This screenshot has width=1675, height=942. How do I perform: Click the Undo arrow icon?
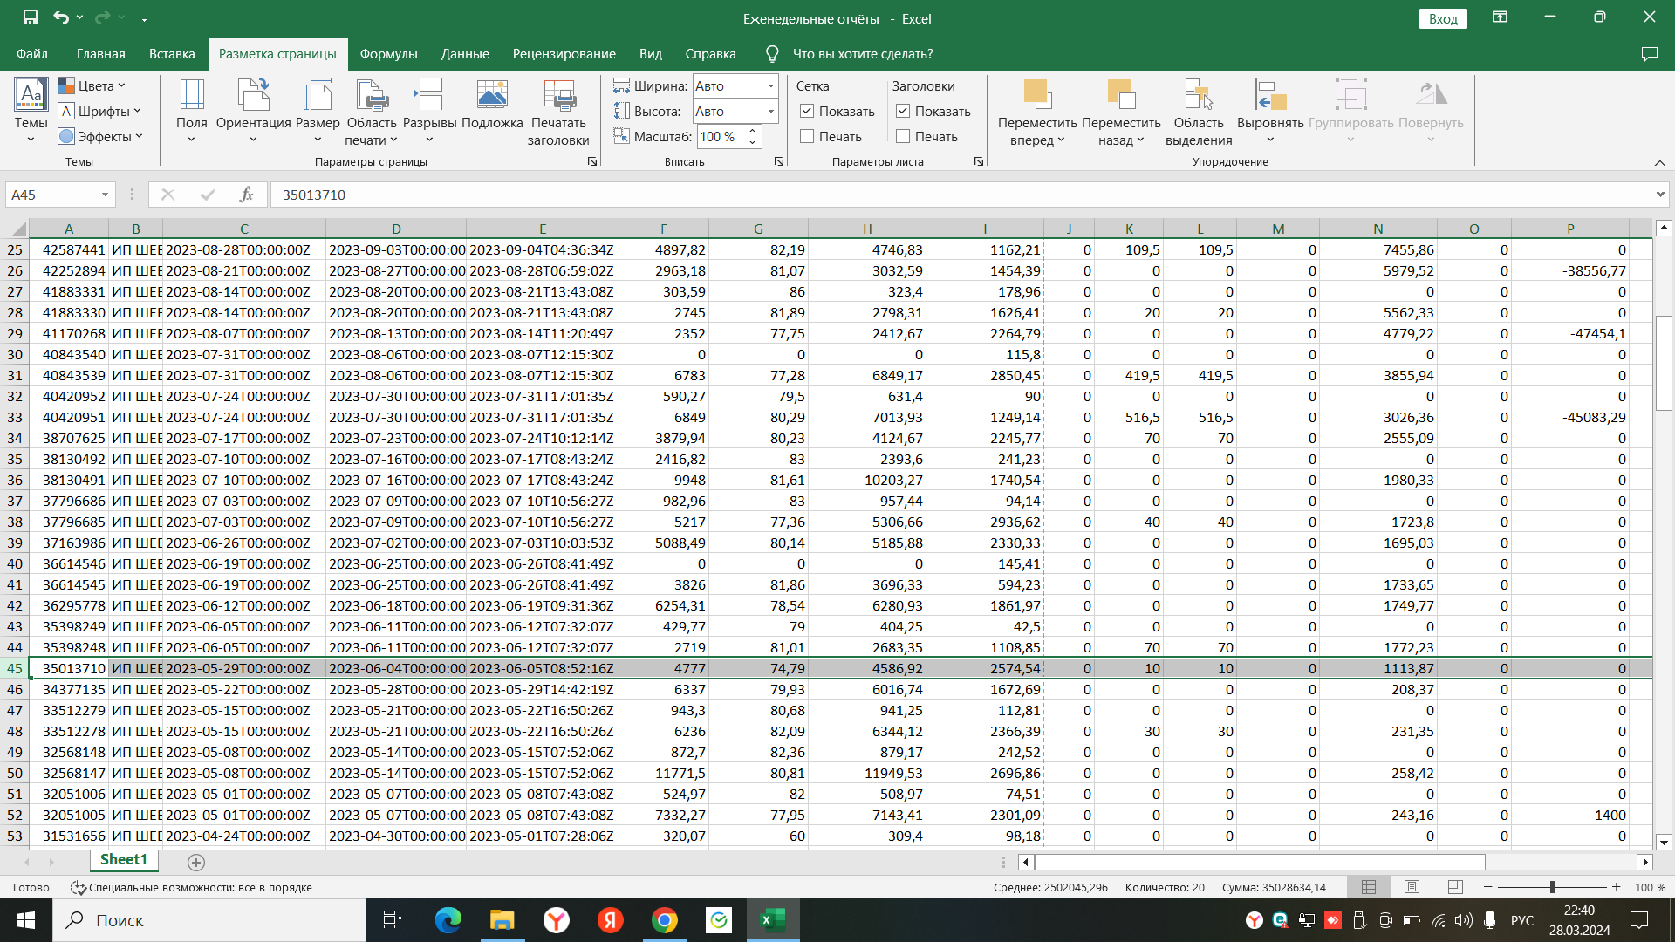point(60,17)
